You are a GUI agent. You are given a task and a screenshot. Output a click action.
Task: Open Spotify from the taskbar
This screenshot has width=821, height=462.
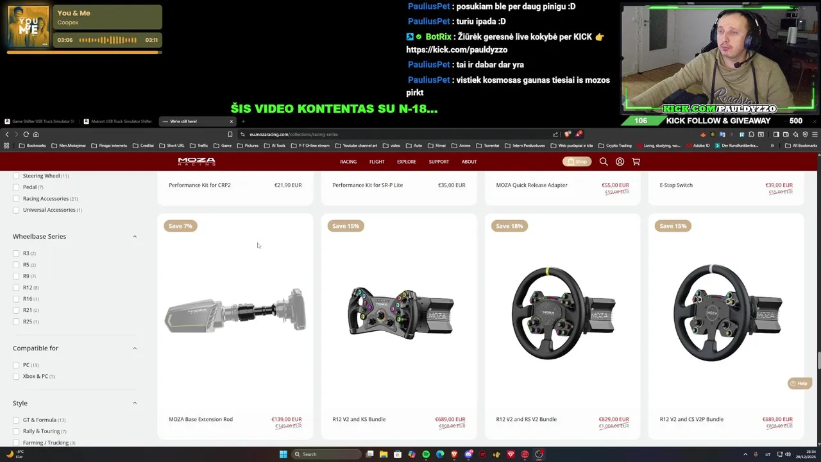[426, 454]
